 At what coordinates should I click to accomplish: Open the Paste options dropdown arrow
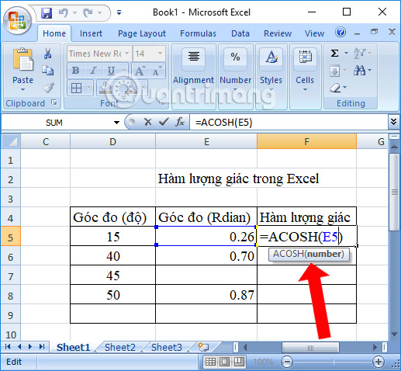[22, 90]
